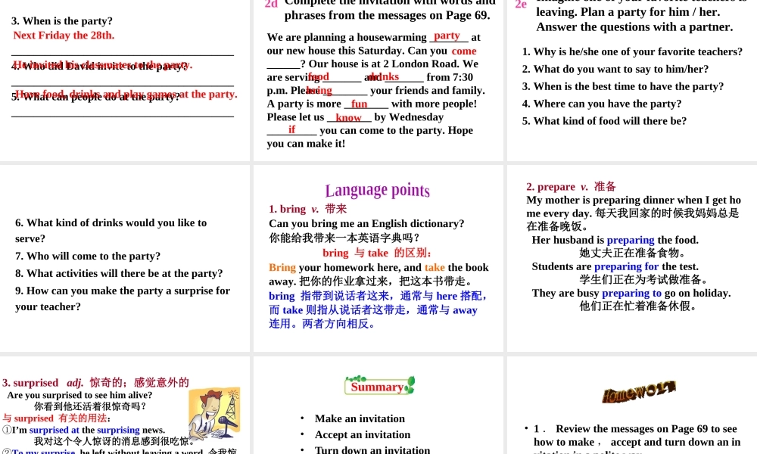757x454 pixels.
Task: Click '8. What activities will there be at the party?'
Action: (119, 274)
